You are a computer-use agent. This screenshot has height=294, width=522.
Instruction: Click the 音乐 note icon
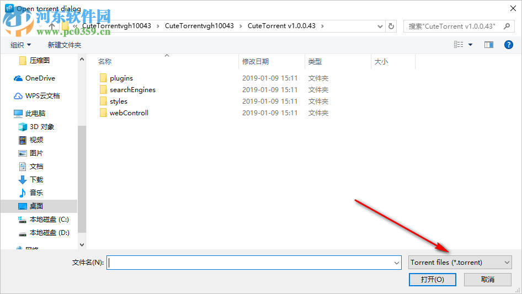[x=22, y=193]
